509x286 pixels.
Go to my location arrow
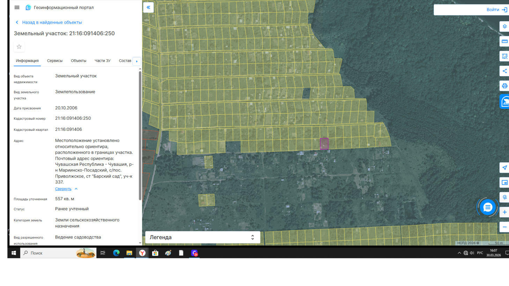click(x=504, y=168)
